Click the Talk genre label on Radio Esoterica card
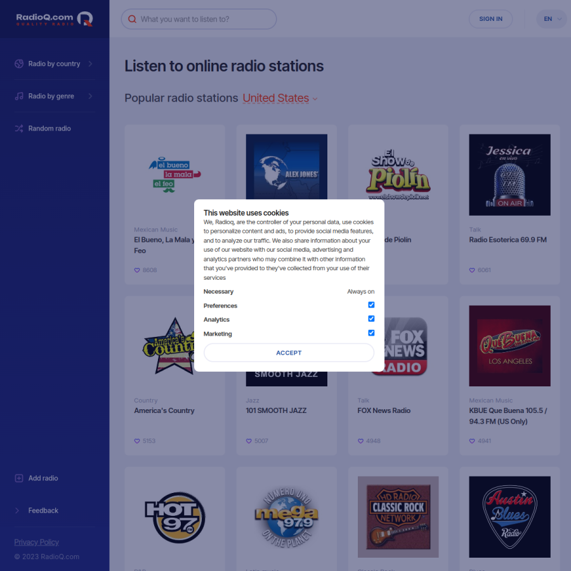 [475, 230]
